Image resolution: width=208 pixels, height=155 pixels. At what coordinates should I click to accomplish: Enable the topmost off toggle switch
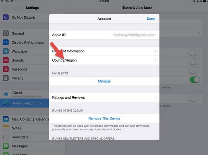pyautogui.click(x=195, y=53)
